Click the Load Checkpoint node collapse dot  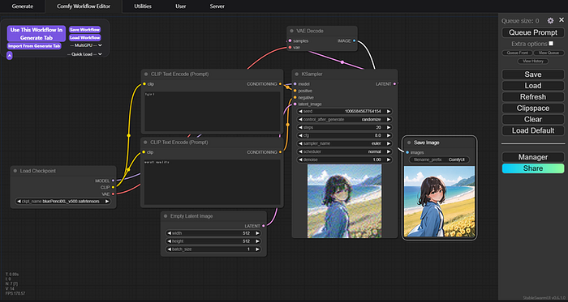(15, 171)
